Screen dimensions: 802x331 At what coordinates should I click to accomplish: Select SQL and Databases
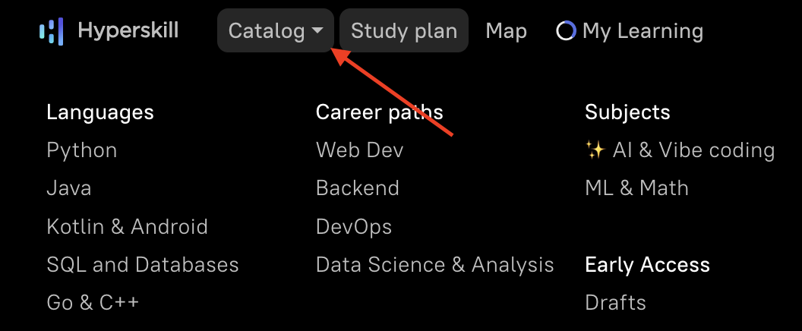(x=143, y=264)
